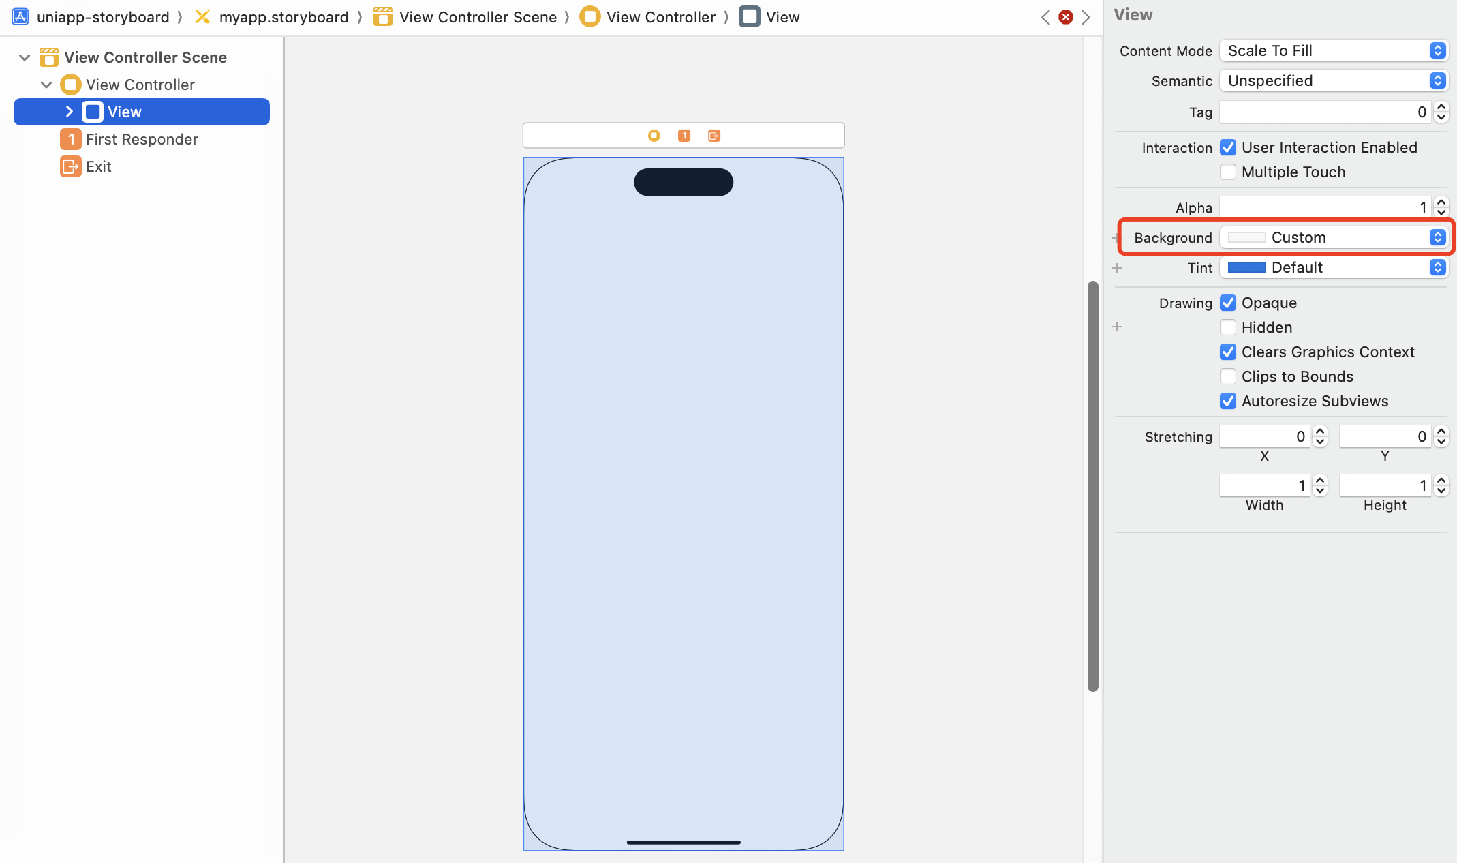This screenshot has height=863, width=1457.
Task: Go forward with the right chevron arrow
Action: click(x=1086, y=17)
